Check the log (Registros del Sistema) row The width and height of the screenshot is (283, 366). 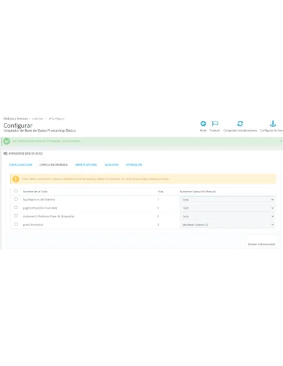click(x=16, y=199)
